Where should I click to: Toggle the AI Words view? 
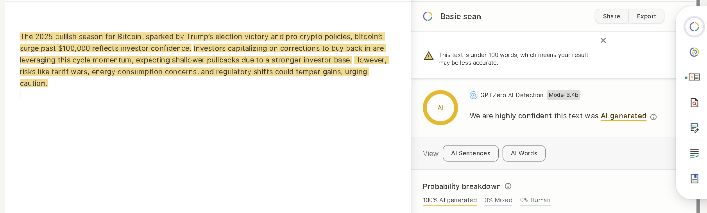(524, 153)
